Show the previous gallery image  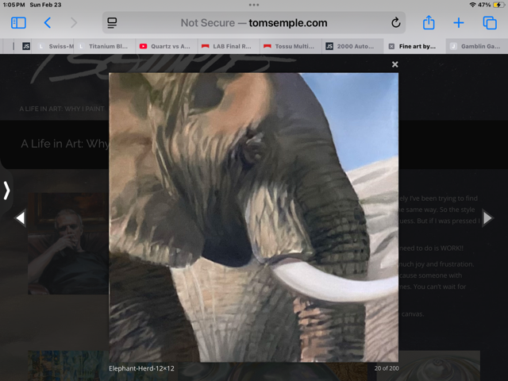pyautogui.click(x=21, y=218)
